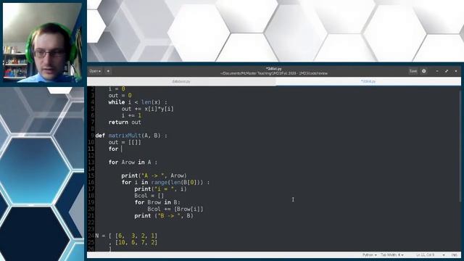The width and height of the screenshot is (464, 261).
Task: Click the 'print("A -> ", Arow)' statement
Action: [x=154, y=175]
